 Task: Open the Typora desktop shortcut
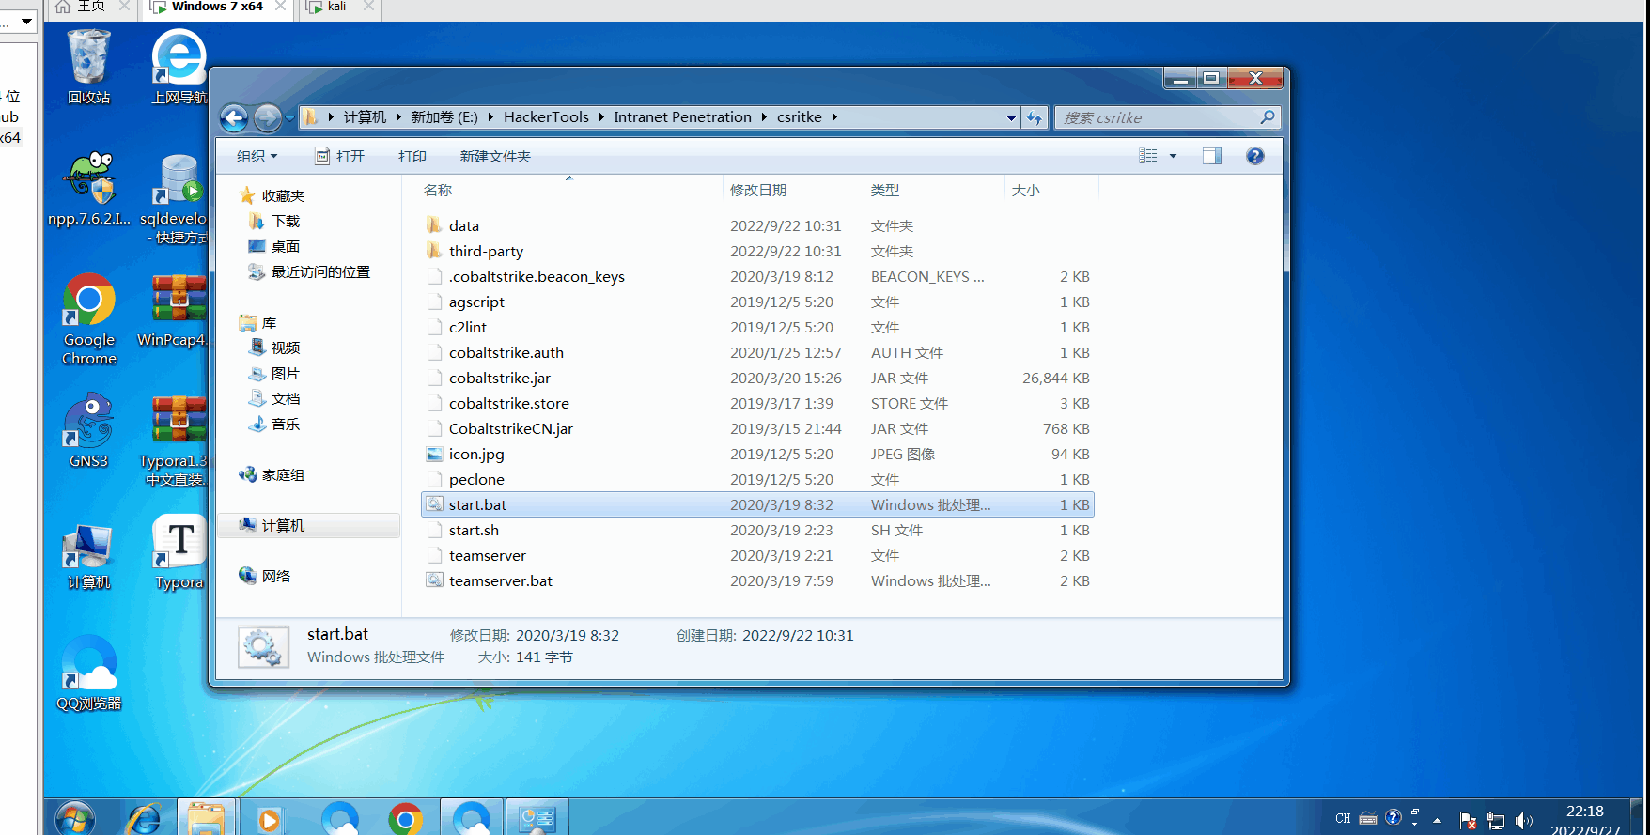179,552
